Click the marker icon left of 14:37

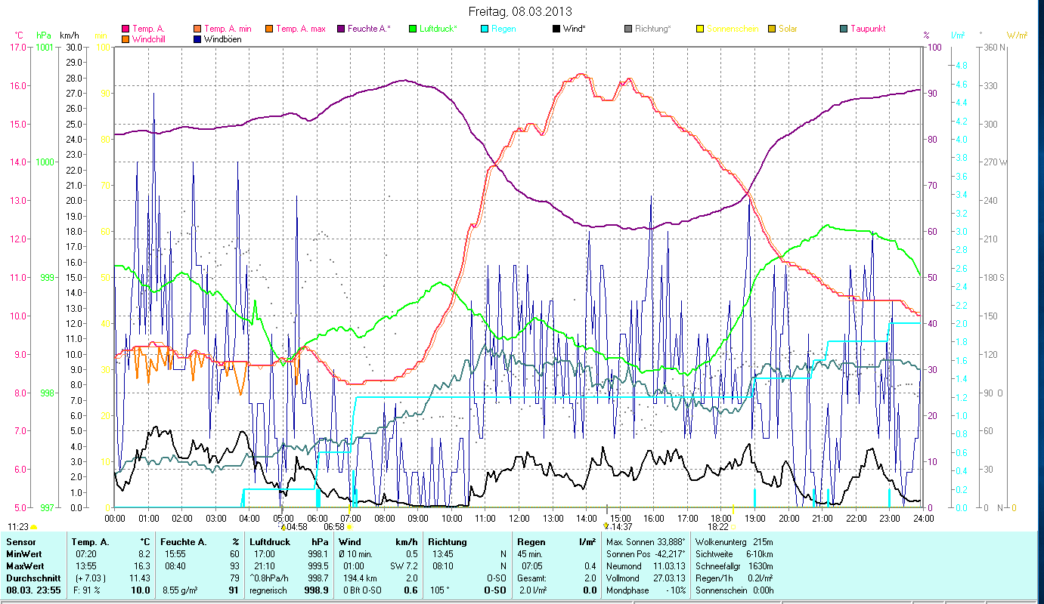coord(606,526)
